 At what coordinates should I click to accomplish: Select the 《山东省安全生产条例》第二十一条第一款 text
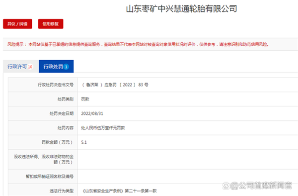pyautogui.click(x=119, y=191)
